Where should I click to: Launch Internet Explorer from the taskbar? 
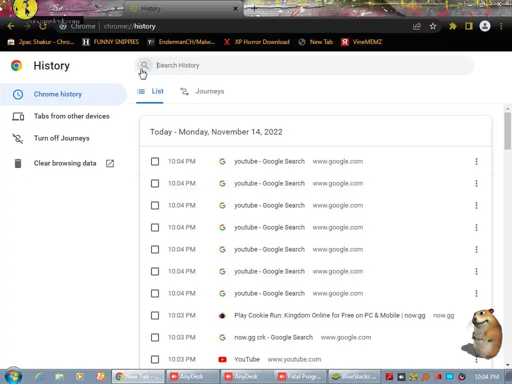pyautogui.click(x=39, y=376)
